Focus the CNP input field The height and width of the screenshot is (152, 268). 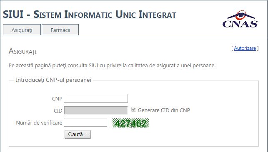(96, 98)
